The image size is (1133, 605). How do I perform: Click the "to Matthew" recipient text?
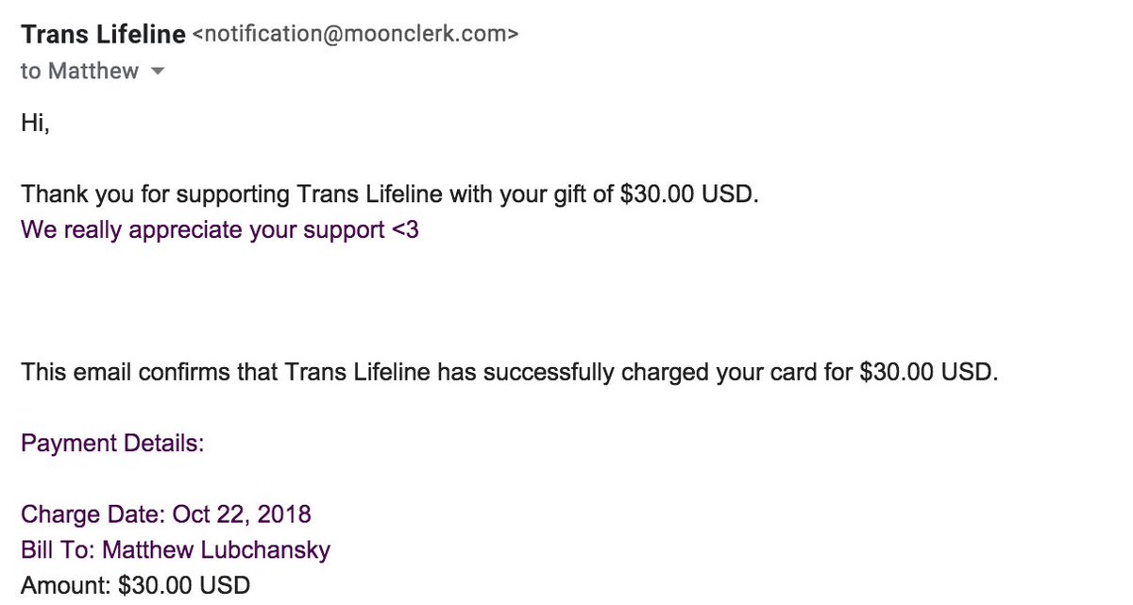tap(79, 71)
